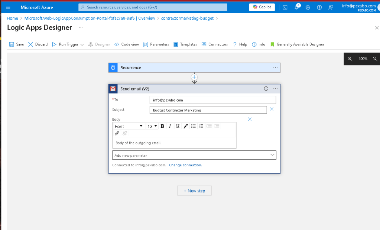This screenshot has height=230, width=380.
Task: Toggle italic formatting
Action: click(170, 126)
